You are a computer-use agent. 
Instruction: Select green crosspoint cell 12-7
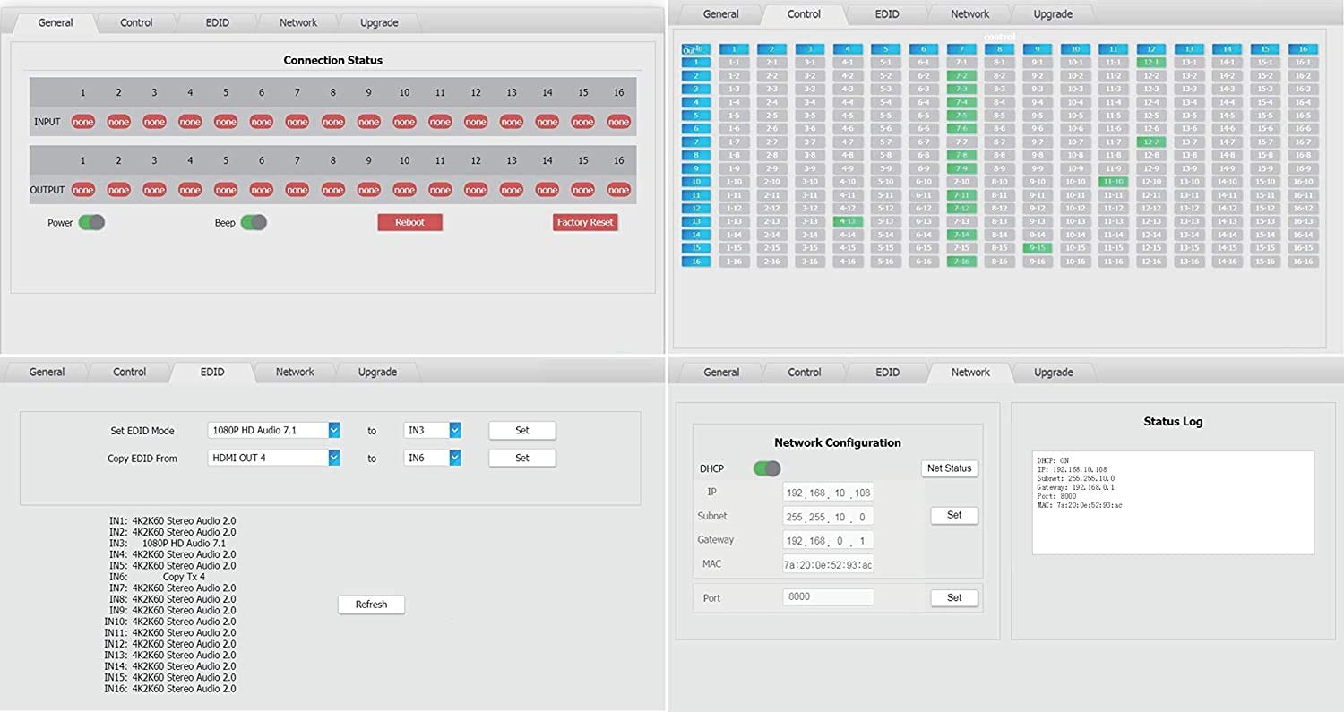[x=1151, y=142]
